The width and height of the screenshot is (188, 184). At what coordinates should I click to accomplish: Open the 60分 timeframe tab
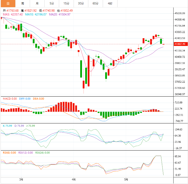coord(96,4)
